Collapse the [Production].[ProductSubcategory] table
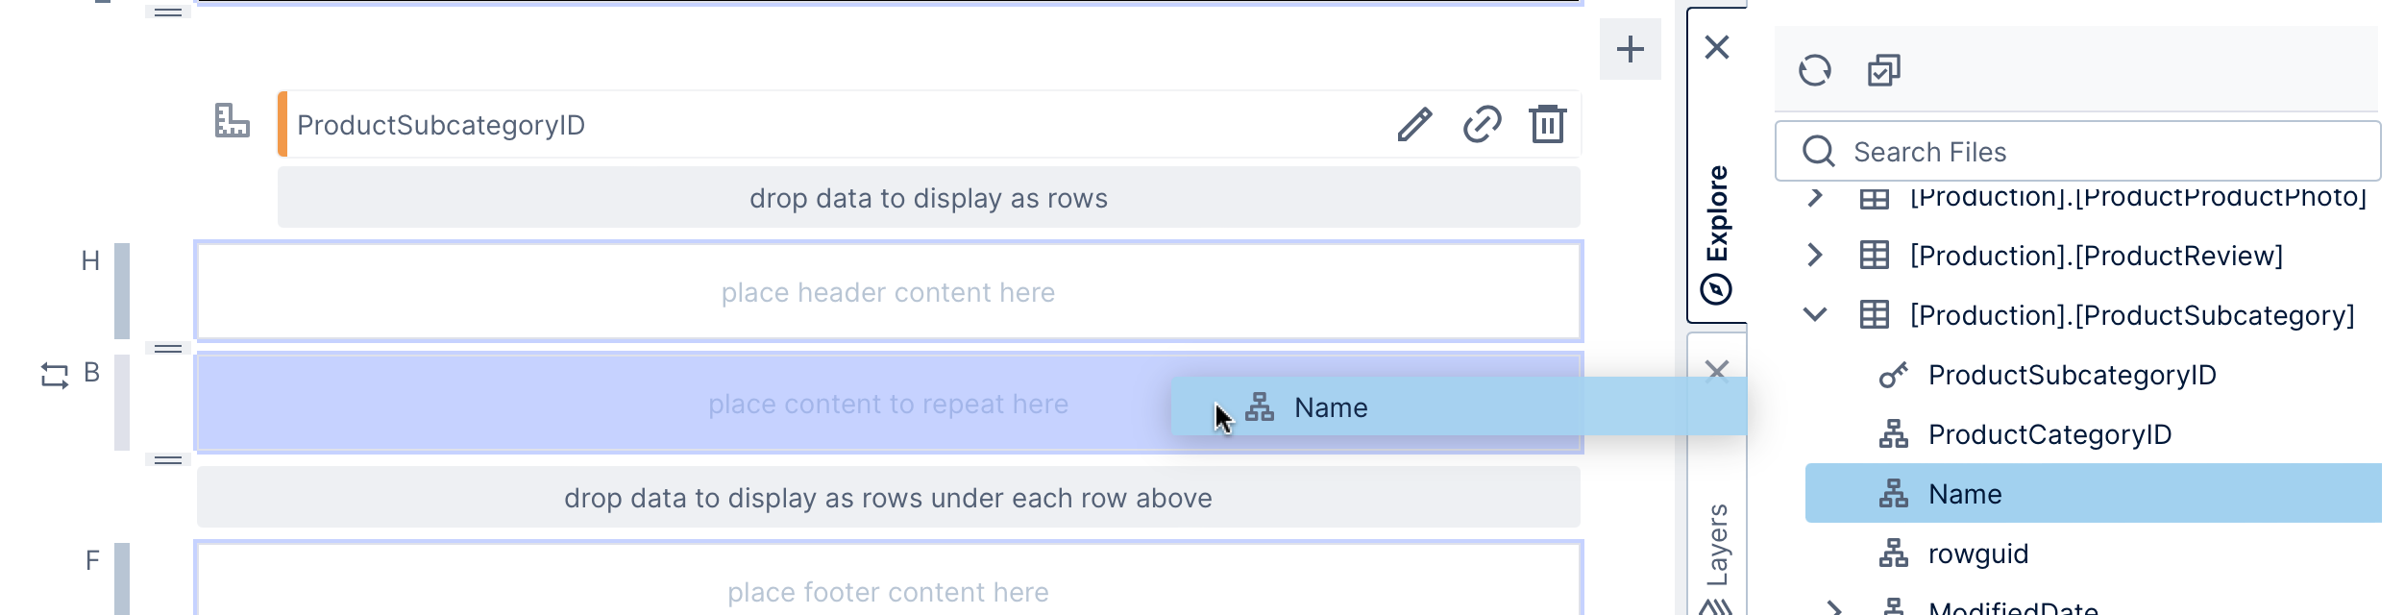Image resolution: width=2405 pixels, height=615 pixels. click(1813, 315)
